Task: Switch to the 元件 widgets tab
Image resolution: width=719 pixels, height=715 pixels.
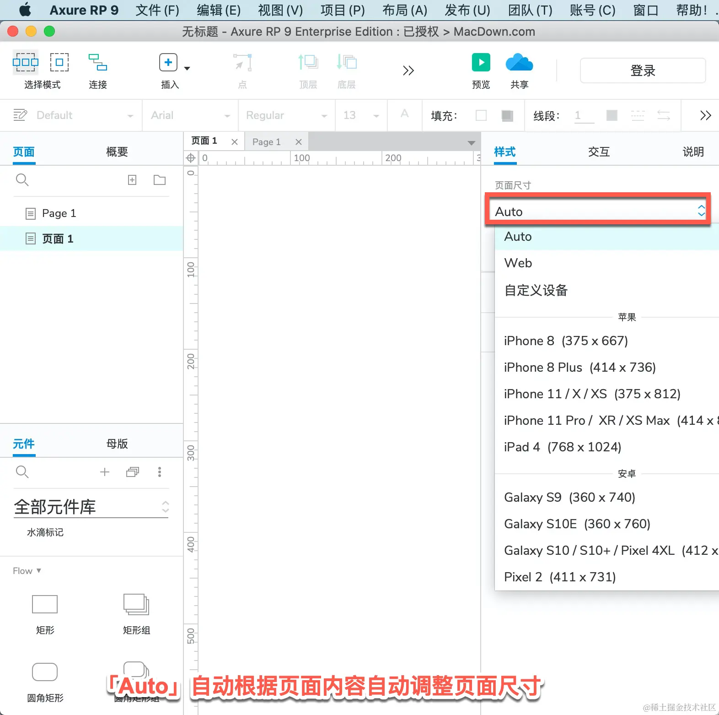Action: (x=24, y=444)
